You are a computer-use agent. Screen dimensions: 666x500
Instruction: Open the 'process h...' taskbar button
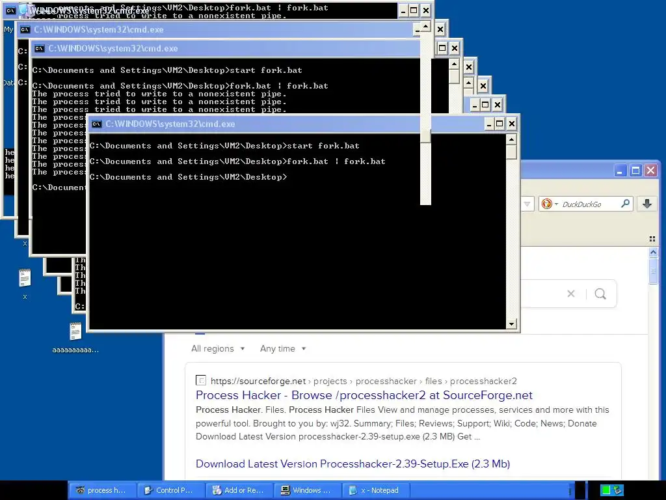point(102,490)
